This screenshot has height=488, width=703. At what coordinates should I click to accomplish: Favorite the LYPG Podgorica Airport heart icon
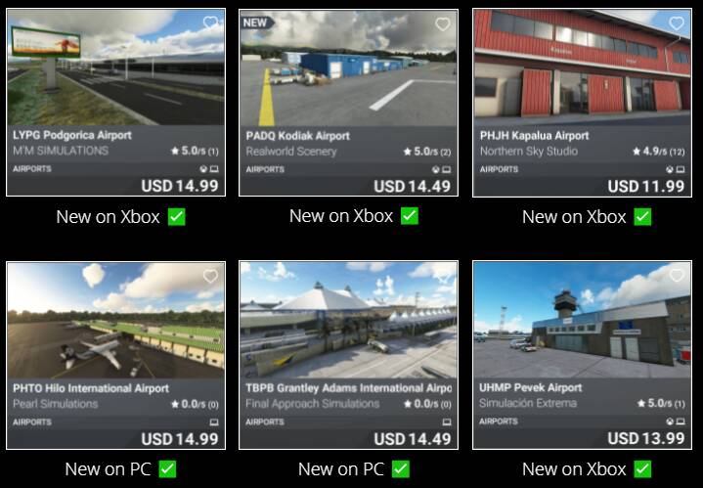pyautogui.click(x=210, y=22)
